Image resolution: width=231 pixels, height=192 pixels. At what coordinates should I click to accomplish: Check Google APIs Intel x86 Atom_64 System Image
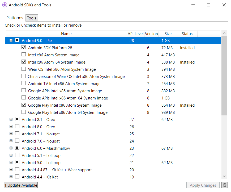point(24,98)
